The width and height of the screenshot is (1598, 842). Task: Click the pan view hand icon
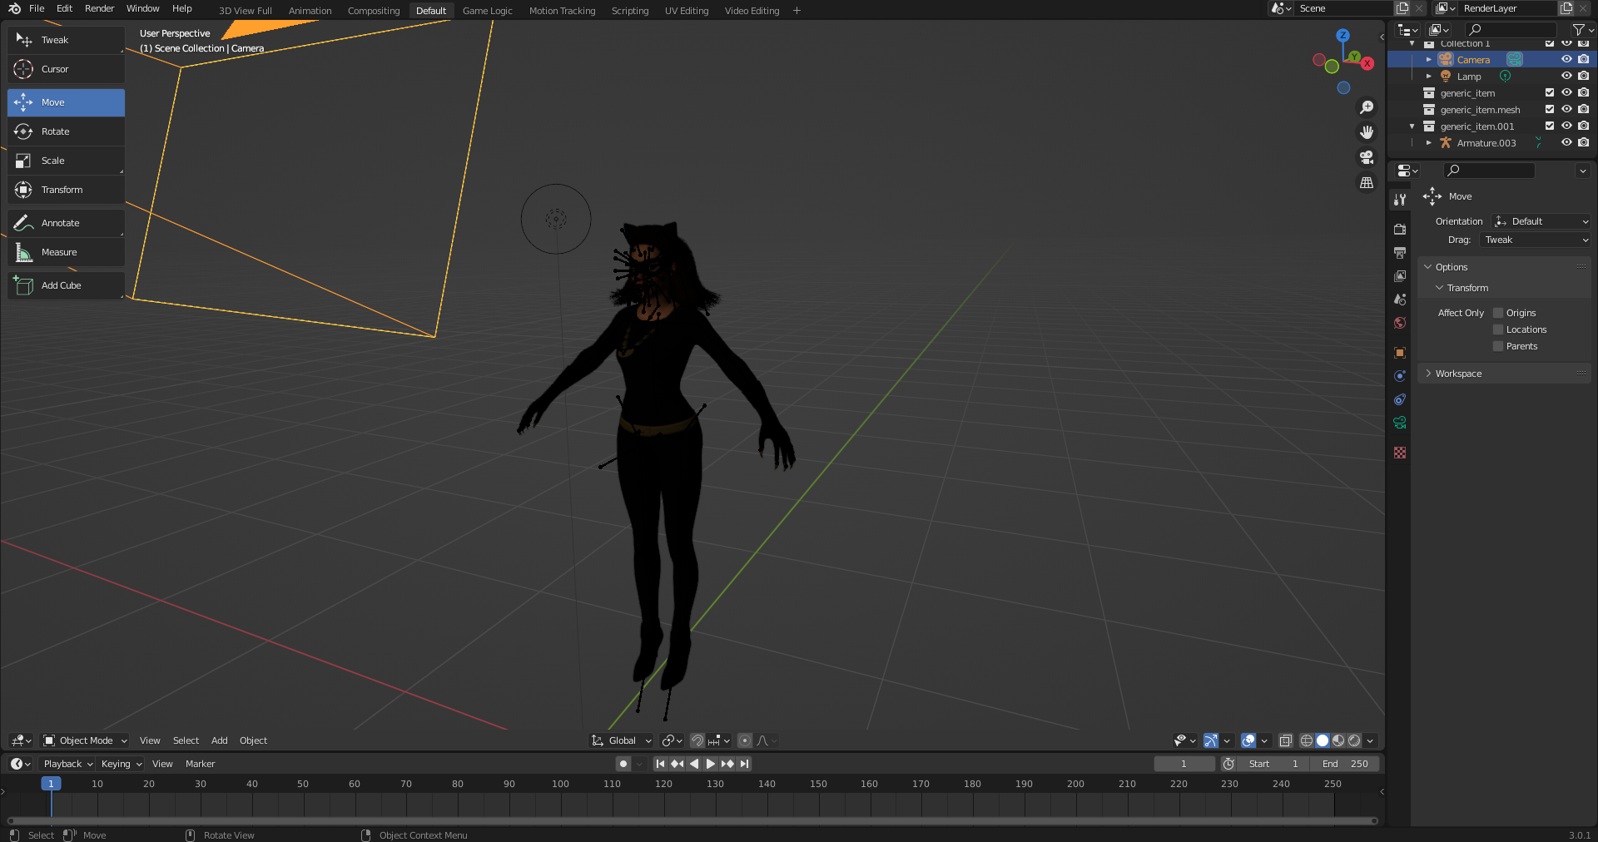pos(1367,132)
